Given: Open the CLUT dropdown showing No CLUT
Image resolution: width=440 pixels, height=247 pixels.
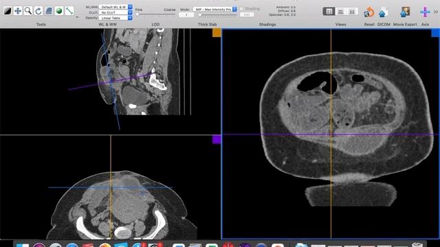Looking at the screenshot, I should [x=115, y=12].
